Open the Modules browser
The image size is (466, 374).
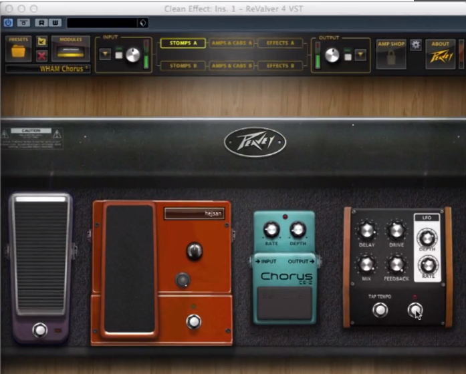pos(71,49)
